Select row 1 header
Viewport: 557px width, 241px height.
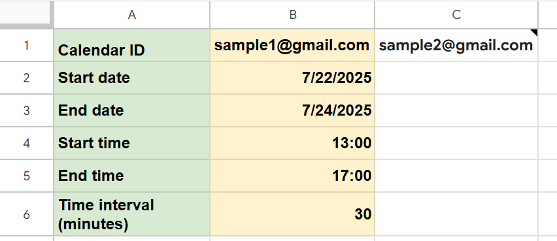tap(27, 45)
